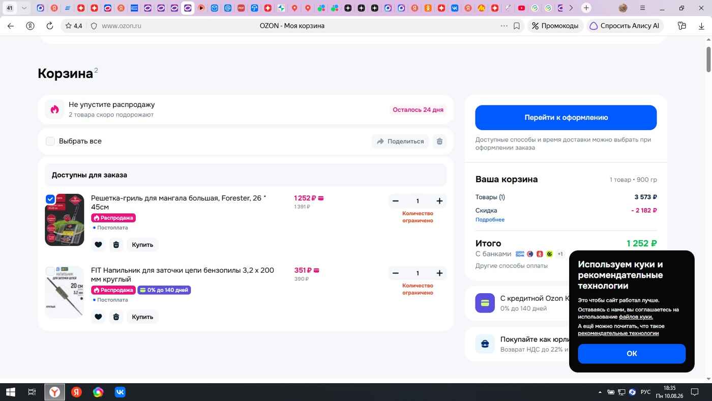
Task: Click Купить under the Решетка-гриль item
Action: point(142,245)
